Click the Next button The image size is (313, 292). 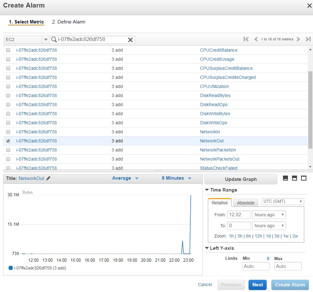(x=258, y=285)
